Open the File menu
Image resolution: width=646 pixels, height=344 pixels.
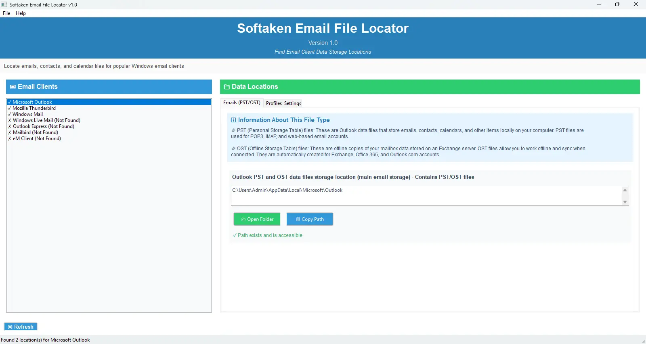(6, 13)
